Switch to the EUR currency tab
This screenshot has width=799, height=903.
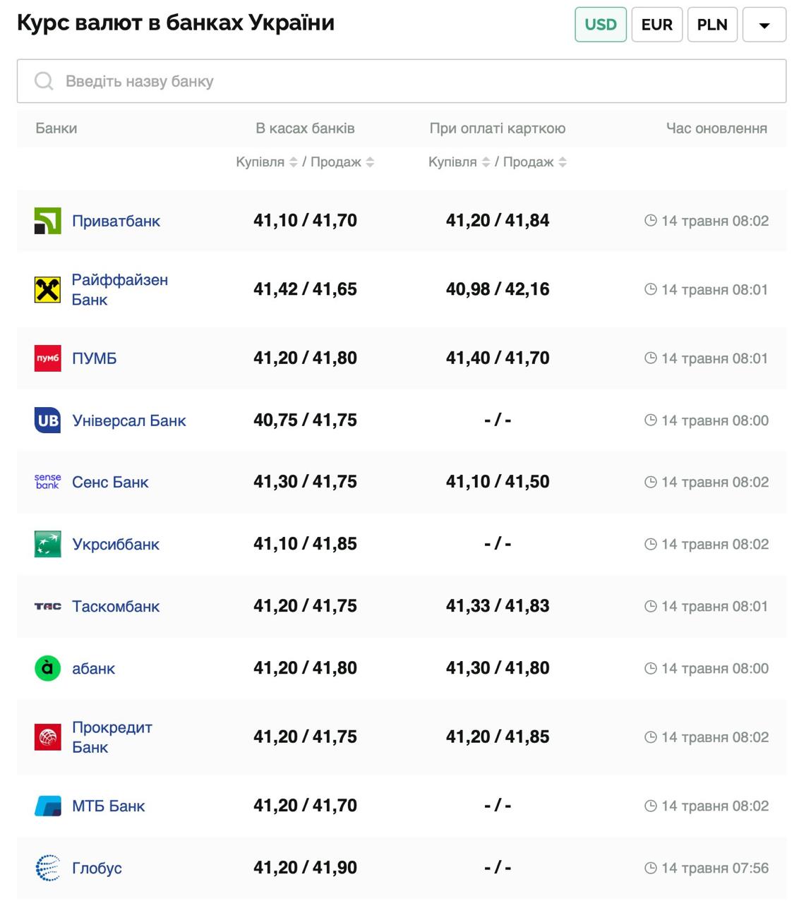click(x=656, y=25)
